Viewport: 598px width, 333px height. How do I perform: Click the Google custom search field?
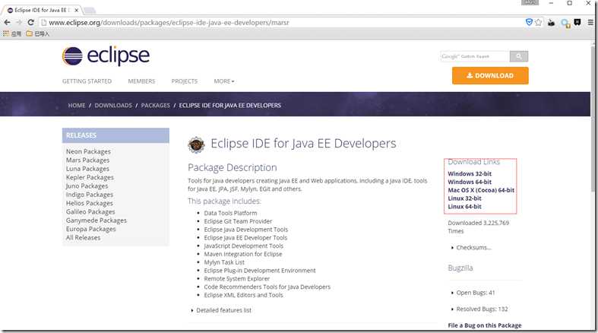click(x=475, y=56)
